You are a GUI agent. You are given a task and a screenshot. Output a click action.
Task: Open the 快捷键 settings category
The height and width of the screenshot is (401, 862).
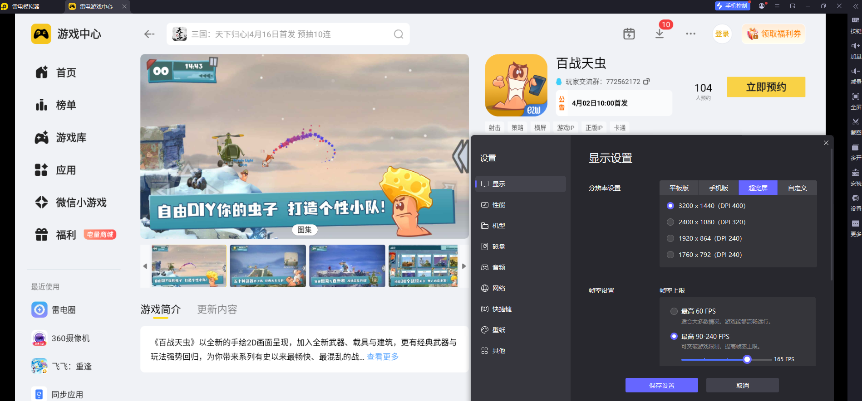click(x=521, y=309)
